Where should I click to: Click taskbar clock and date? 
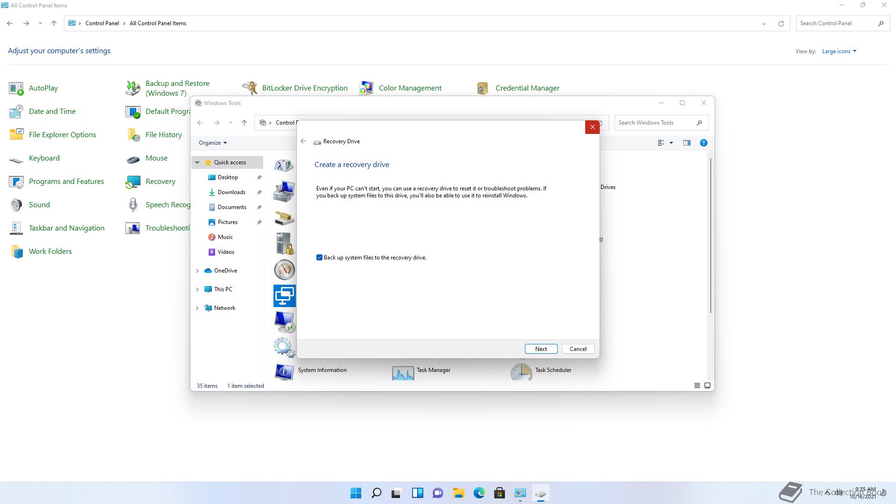click(863, 493)
